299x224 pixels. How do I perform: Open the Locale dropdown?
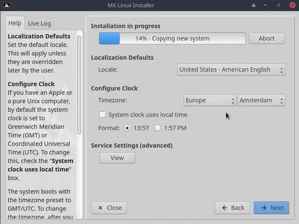(x=231, y=70)
